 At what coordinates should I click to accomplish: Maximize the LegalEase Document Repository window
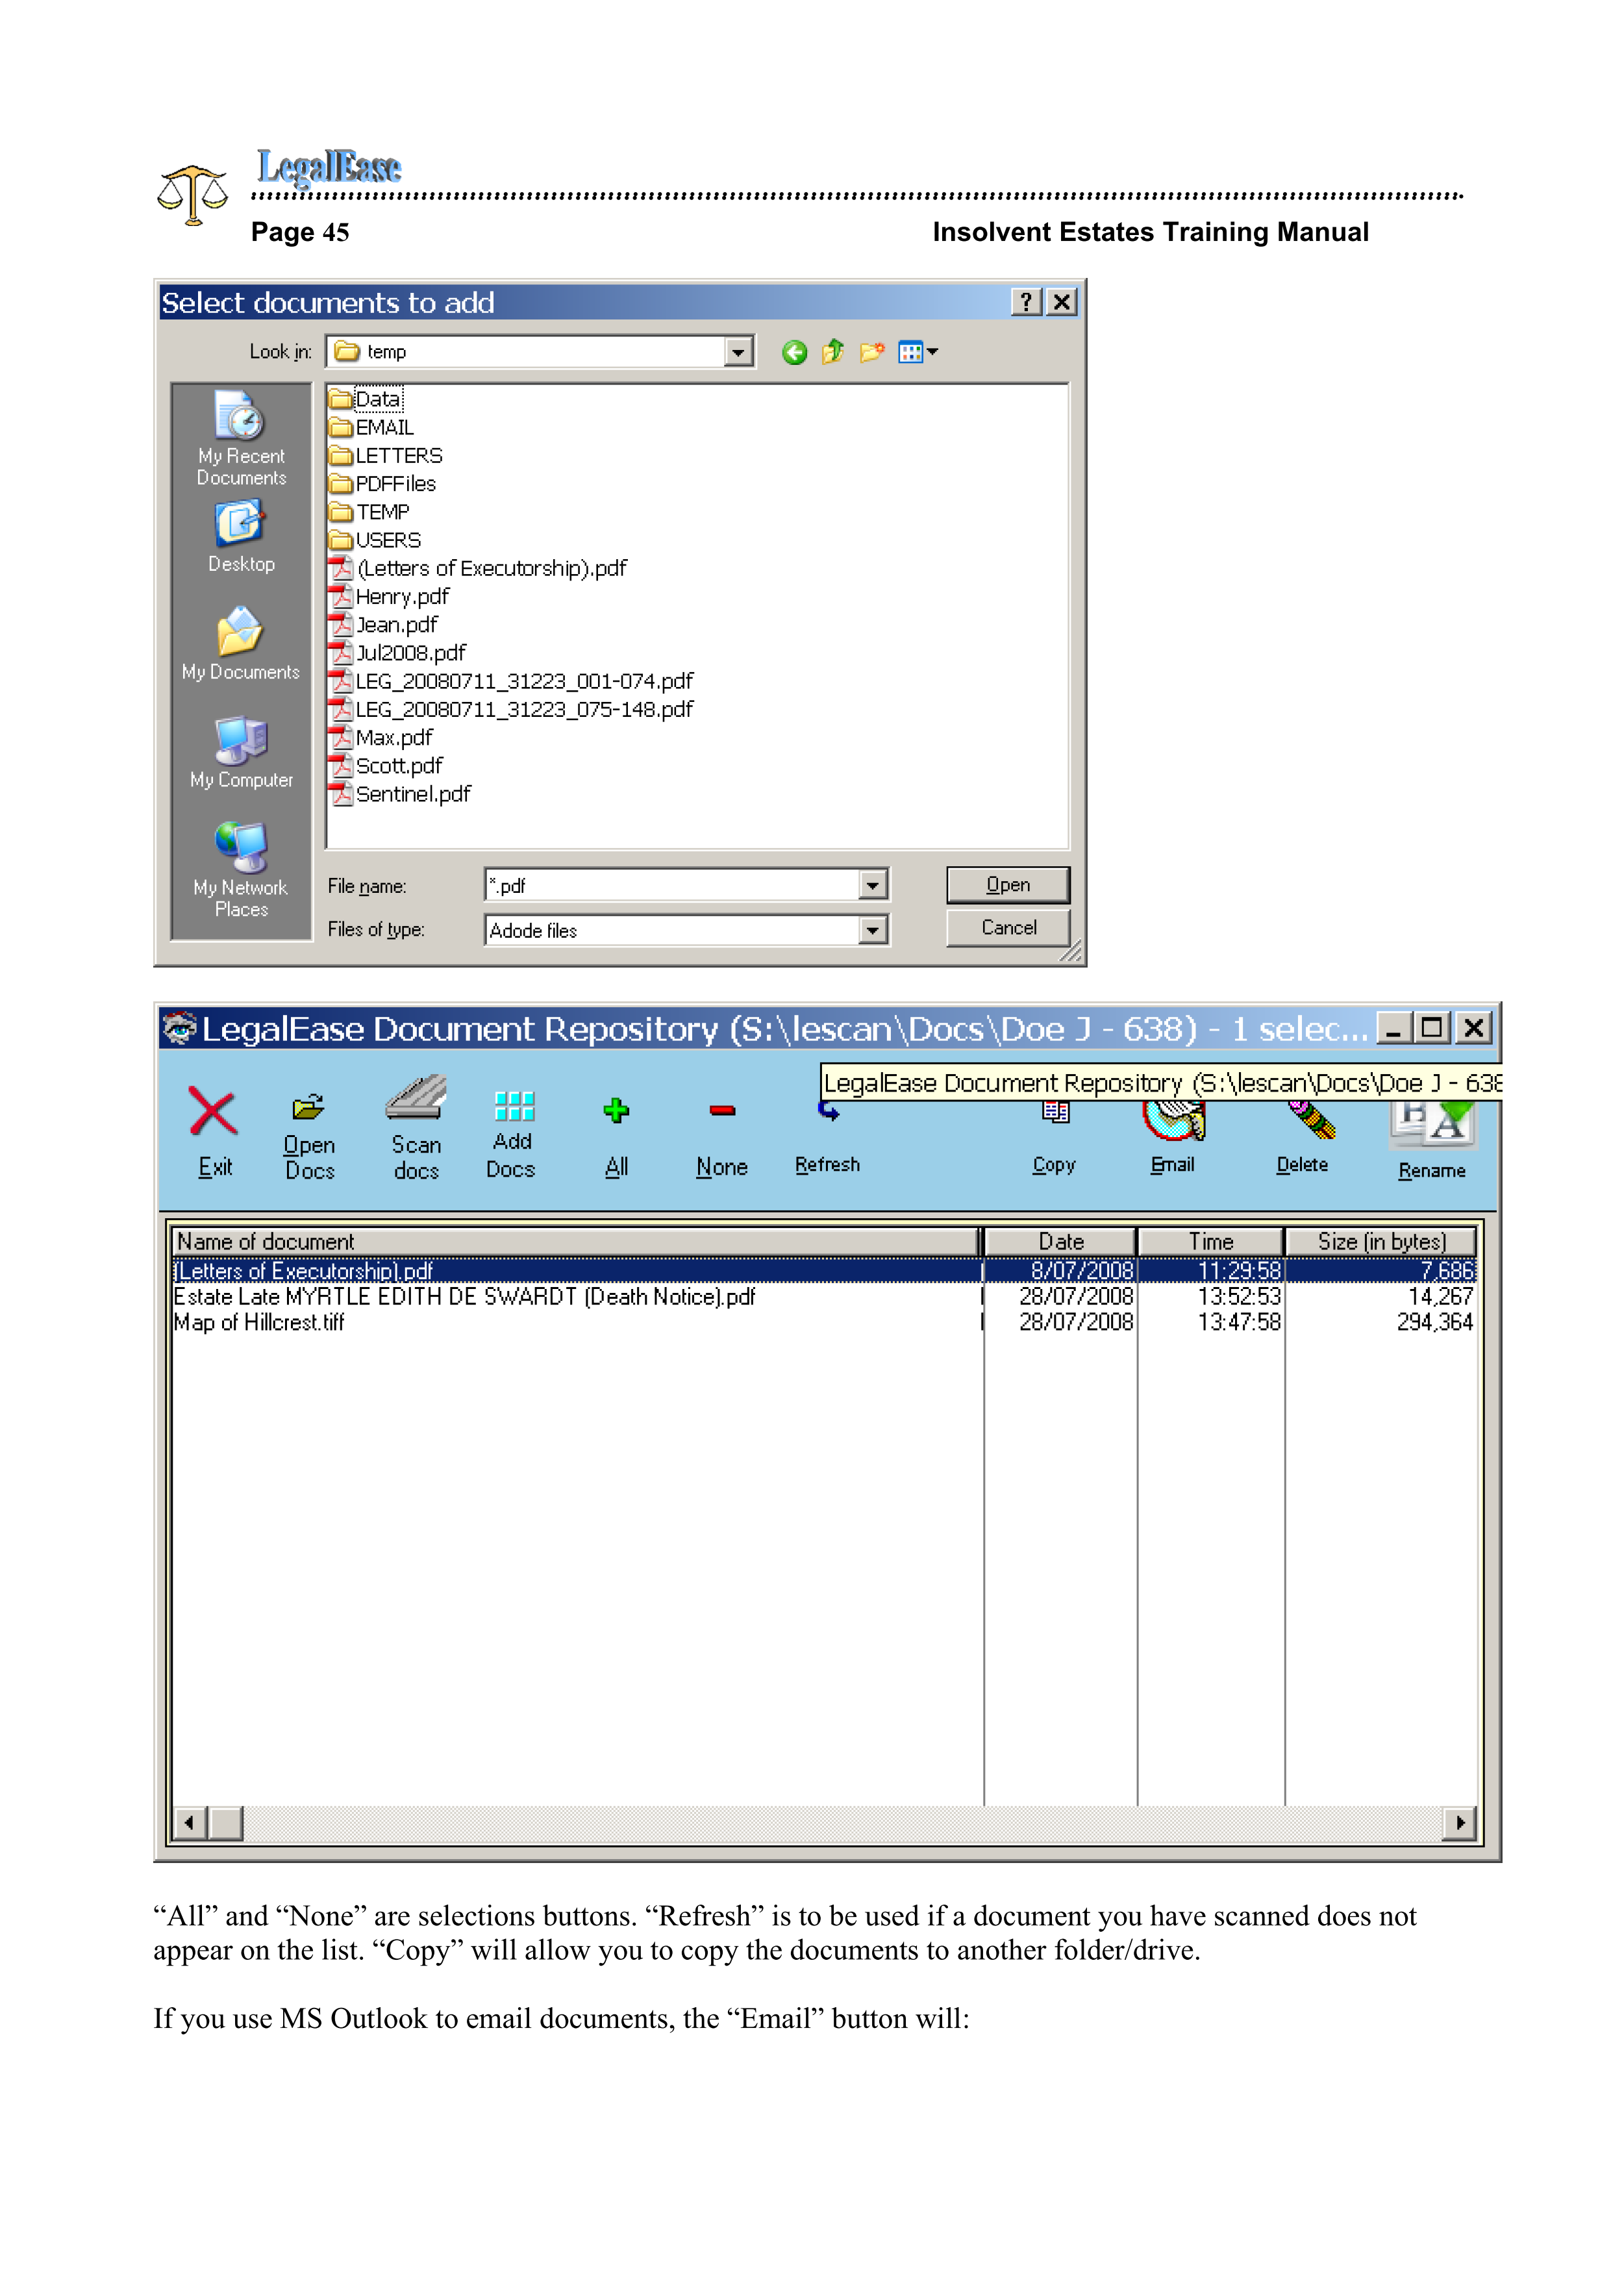click(x=1431, y=1028)
